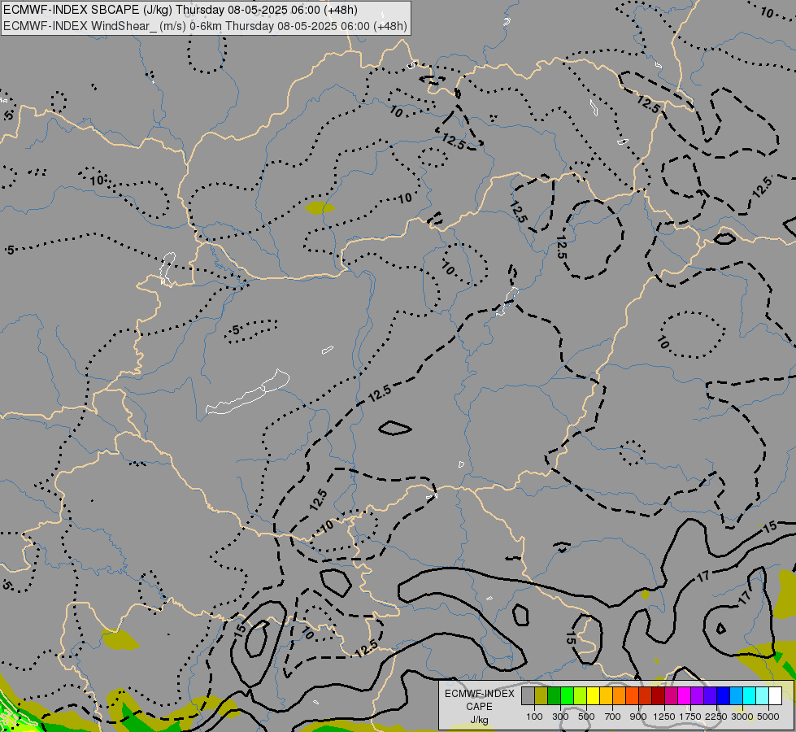Screen dimensions: 796x732
Task: Click the "500" legend tick label
Action: tap(586, 717)
